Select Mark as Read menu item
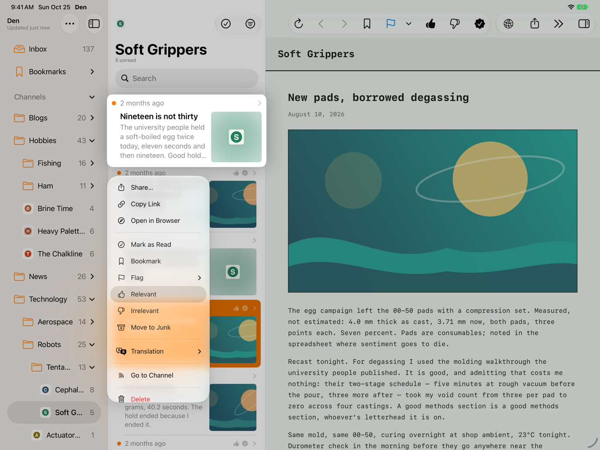The width and height of the screenshot is (600, 450). (x=158, y=245)
